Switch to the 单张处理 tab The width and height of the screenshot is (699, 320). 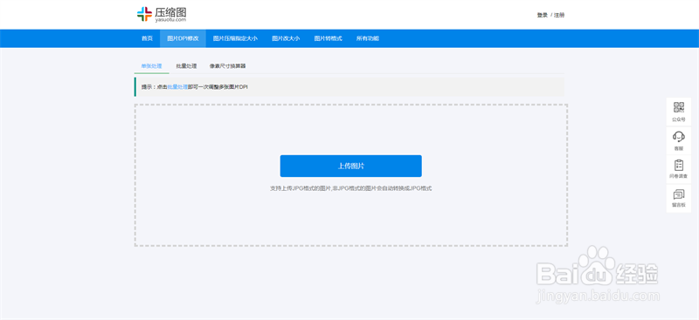[151, 66]
